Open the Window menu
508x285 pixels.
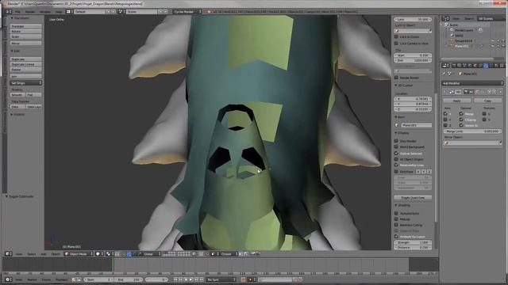pyautogui.click(x=45, y=12)
